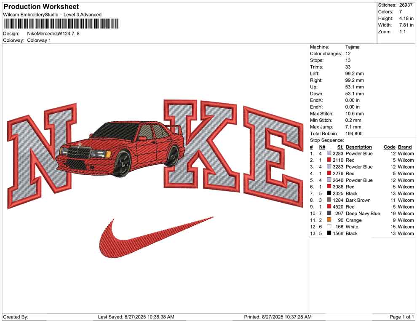Click the # column header
The height and width of the screenshot is (321, 417).
[311, 147]
